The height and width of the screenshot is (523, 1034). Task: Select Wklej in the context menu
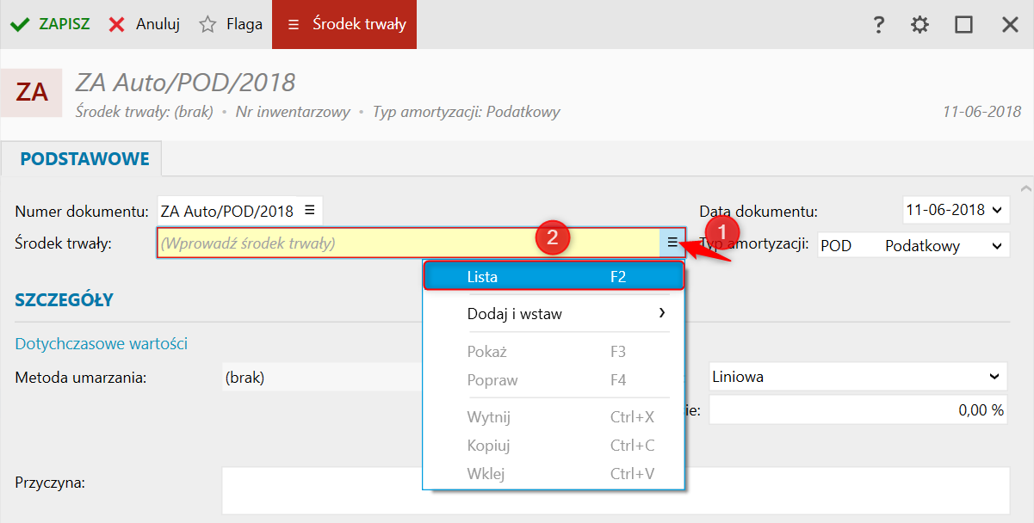tap(554, 474)
